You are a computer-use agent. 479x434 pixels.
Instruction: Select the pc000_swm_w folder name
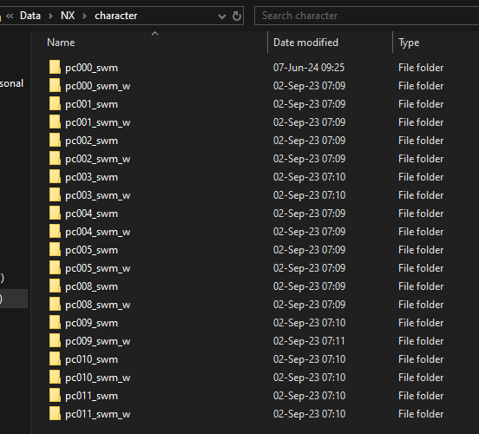coord(98,86)
